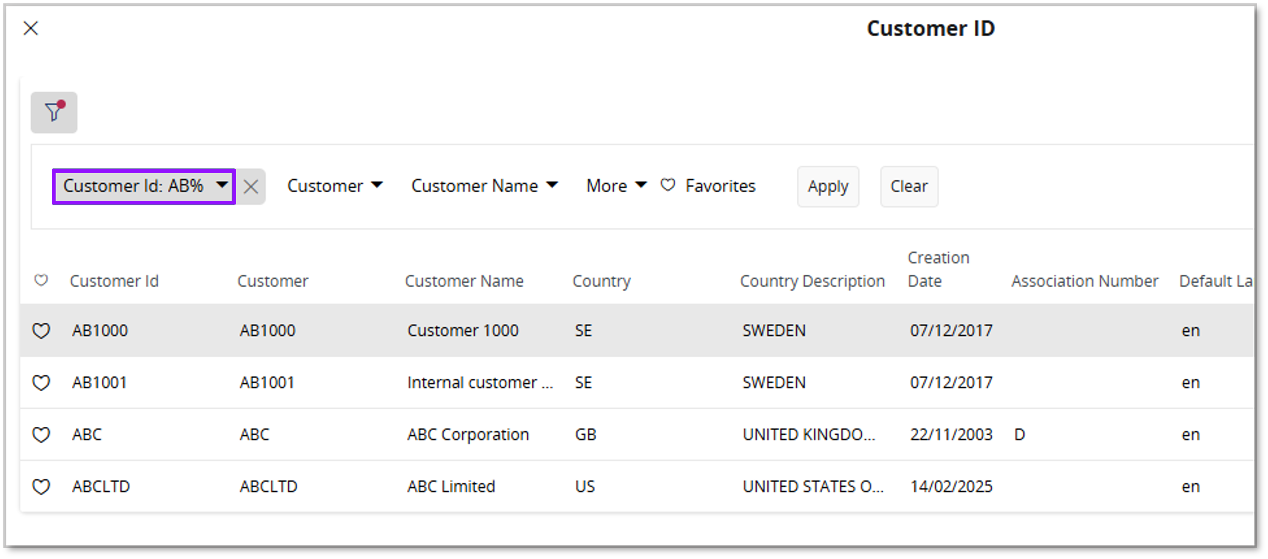Remove the Customer Id AB% filter chip
Viewport: 1268px width, 559px height.
(x=251, y=186)
